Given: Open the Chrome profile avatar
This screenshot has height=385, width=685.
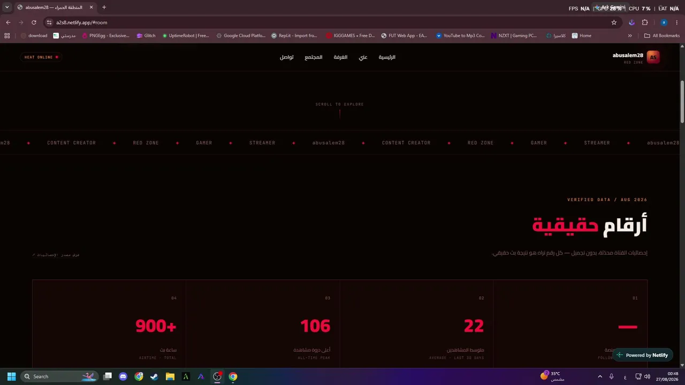Looking at the screenshot, I should tap(664, 22).
